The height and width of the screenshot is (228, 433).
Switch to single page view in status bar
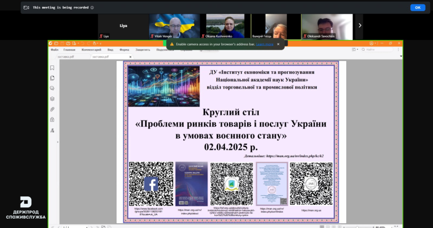point(322,227)
